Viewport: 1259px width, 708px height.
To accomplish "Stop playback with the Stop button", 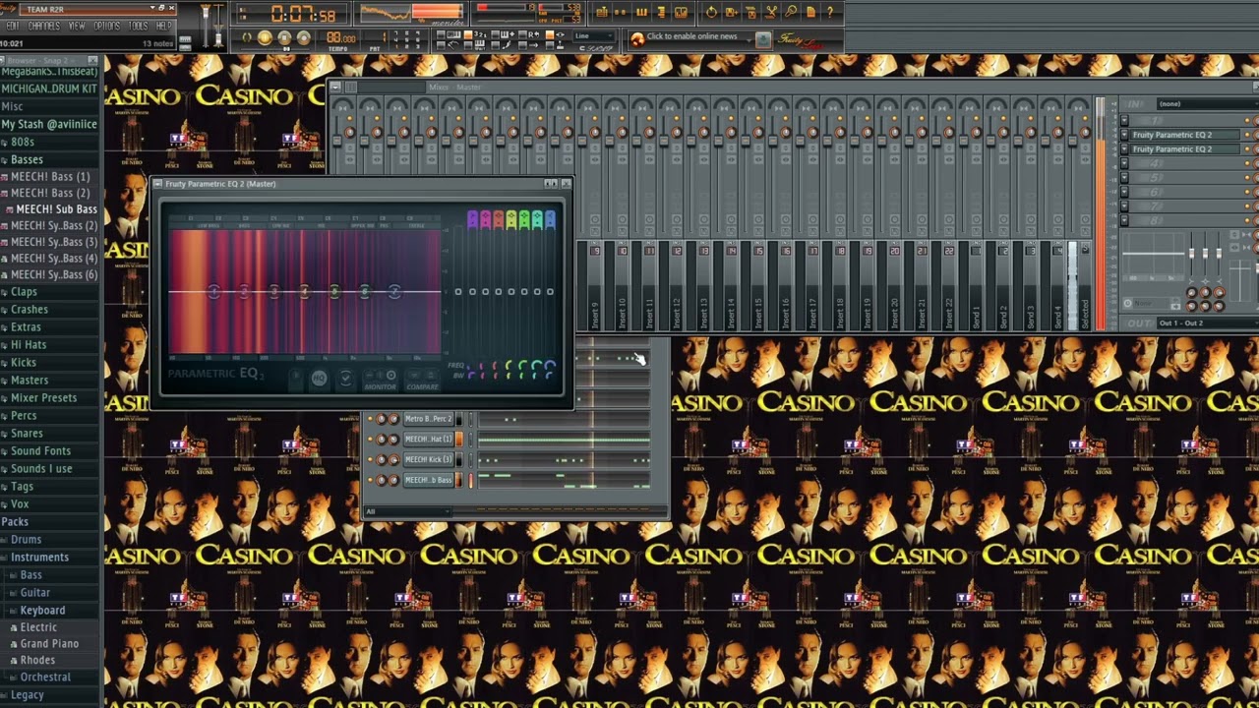I will click(x=284, y=38).
